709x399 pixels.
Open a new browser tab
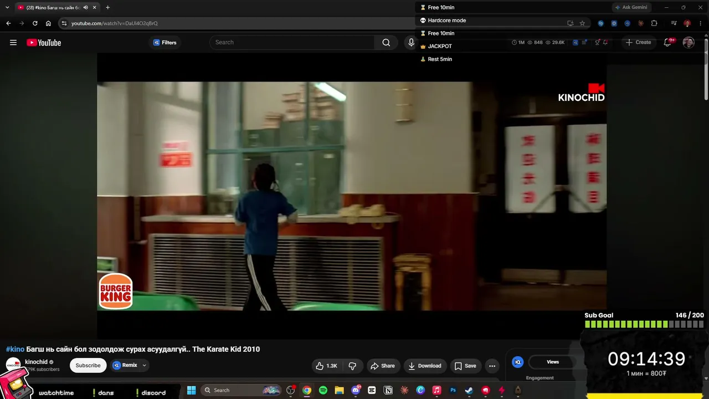[107, 7]
